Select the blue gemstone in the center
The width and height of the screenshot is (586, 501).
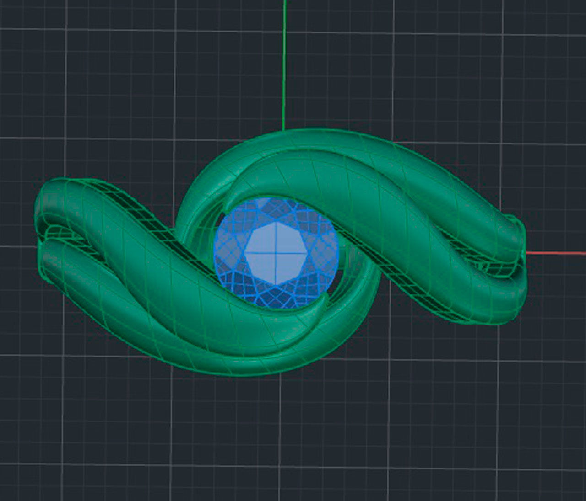pos(276,253)
